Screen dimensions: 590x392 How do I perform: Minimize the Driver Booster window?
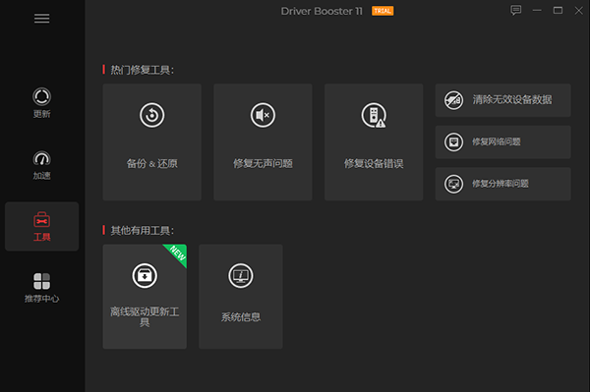pos(537,11)
